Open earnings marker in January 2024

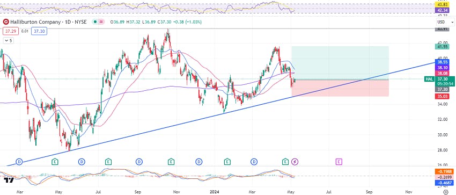tap(227, 162)
